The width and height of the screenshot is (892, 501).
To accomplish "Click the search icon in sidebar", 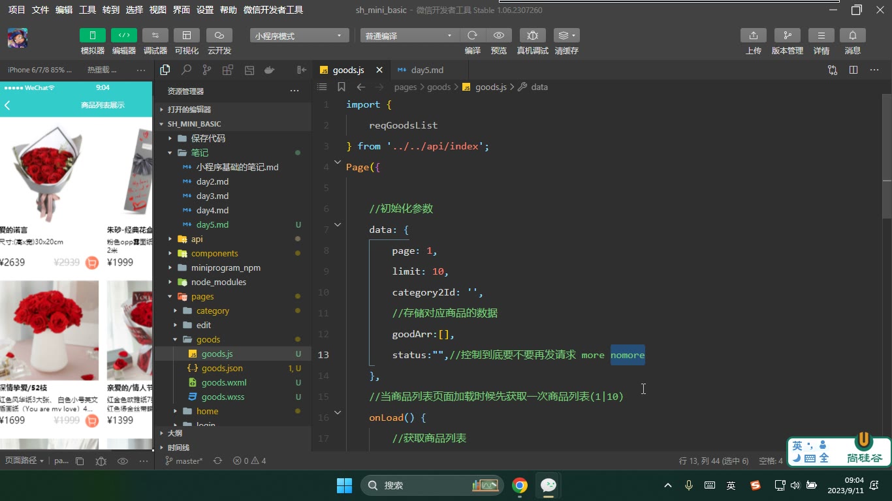I will pyautogui.click(x=186, y=70).
